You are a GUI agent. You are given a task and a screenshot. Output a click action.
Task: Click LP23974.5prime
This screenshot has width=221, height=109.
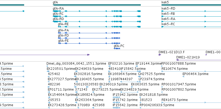151,79
